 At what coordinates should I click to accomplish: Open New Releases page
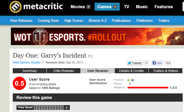point(21,20)
